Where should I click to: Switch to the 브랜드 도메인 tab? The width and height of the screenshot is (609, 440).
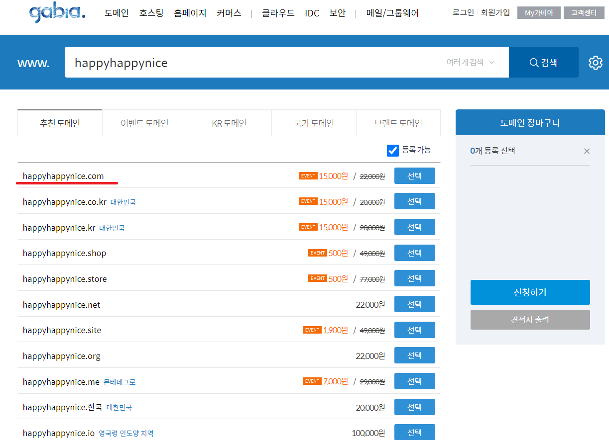click(398, 123)
